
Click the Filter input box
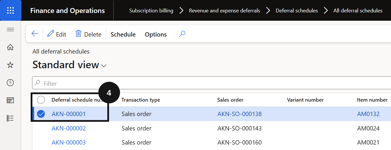pyautogui.click(x=211, y=83)
